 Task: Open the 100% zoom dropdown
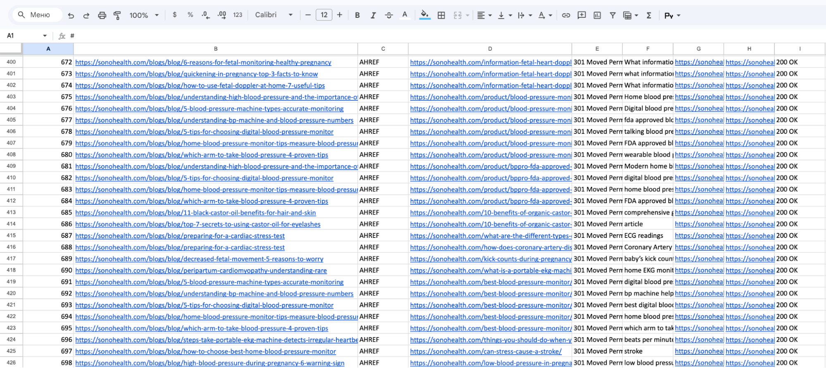pyautogui.click(x=144, y=15)
